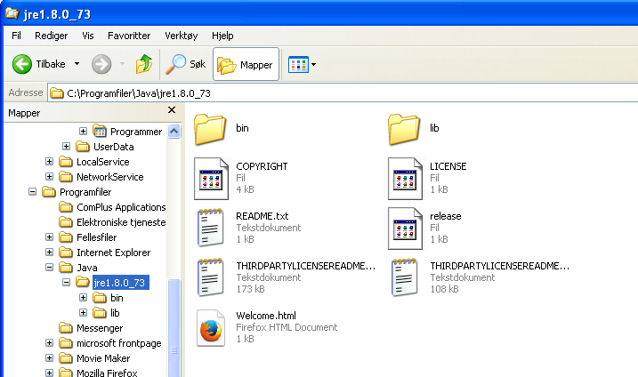
Task: Open the Hjelp menu
Action: coord(222,36)
